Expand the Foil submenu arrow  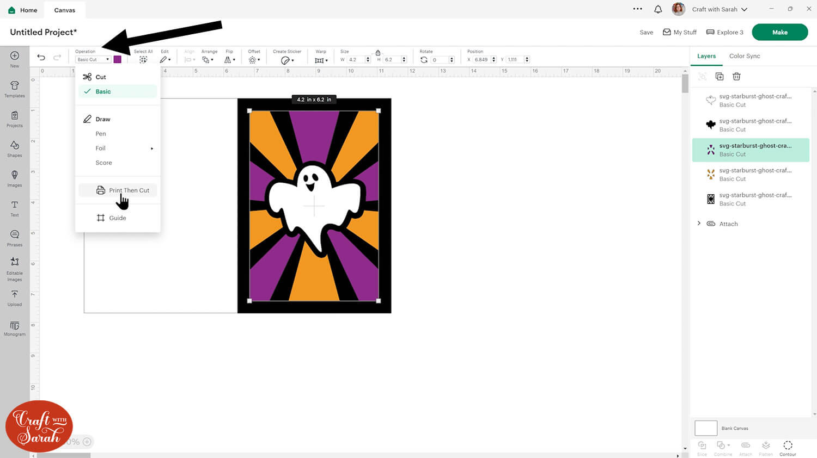pyautogui.click(x=152, y=148)
